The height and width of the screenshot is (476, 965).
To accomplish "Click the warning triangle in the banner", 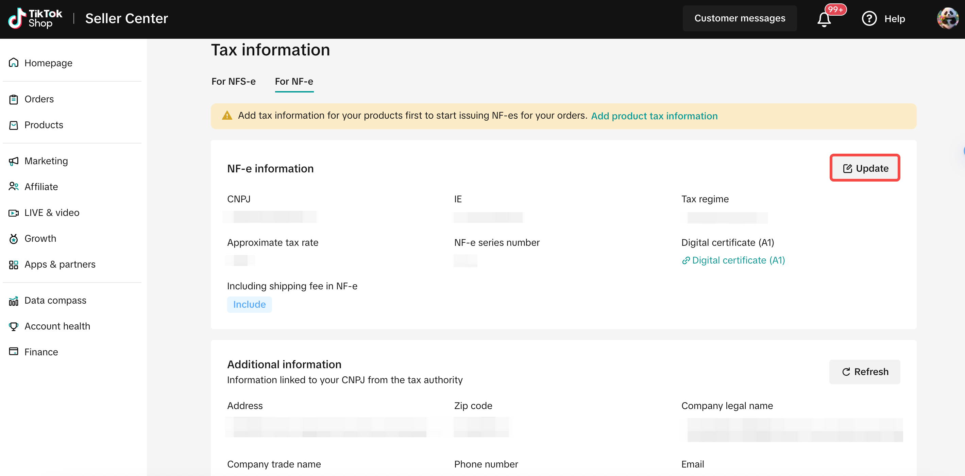I will click(x=227, y=116).
